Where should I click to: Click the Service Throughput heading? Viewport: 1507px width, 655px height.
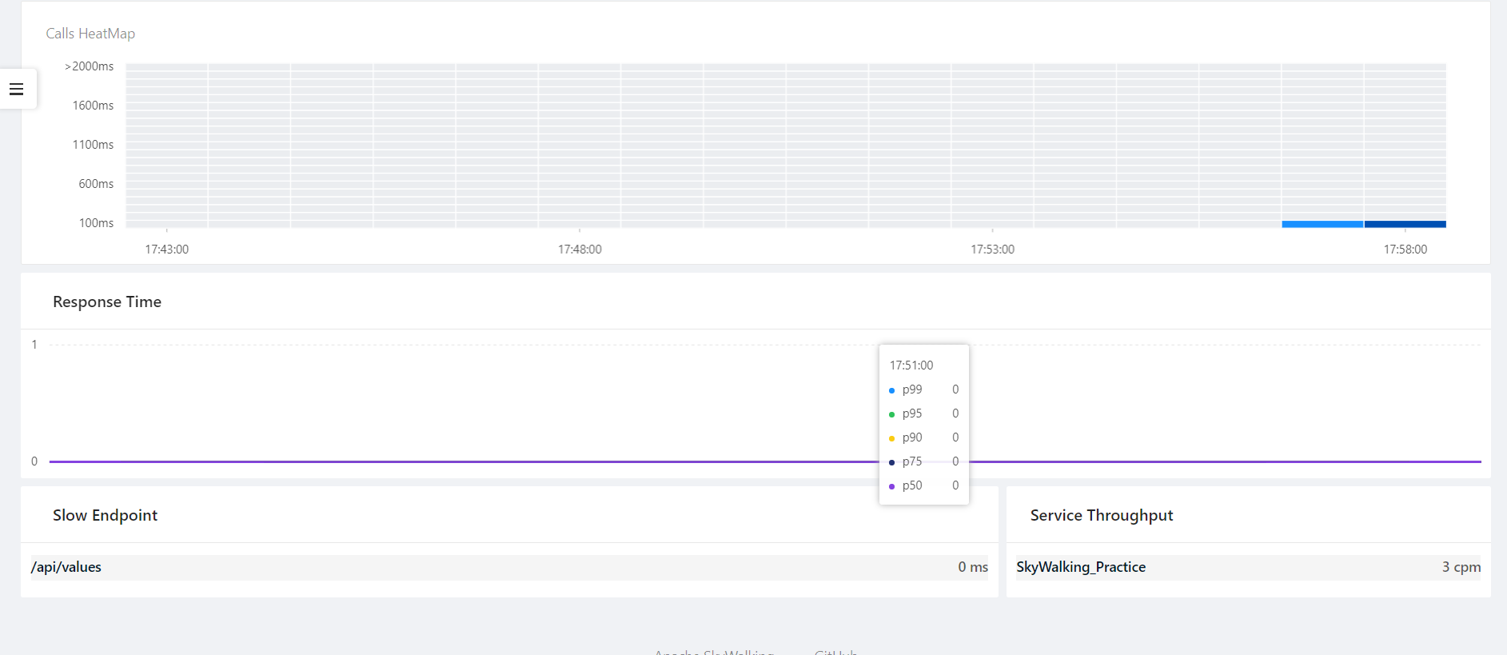pos(1102,515)
